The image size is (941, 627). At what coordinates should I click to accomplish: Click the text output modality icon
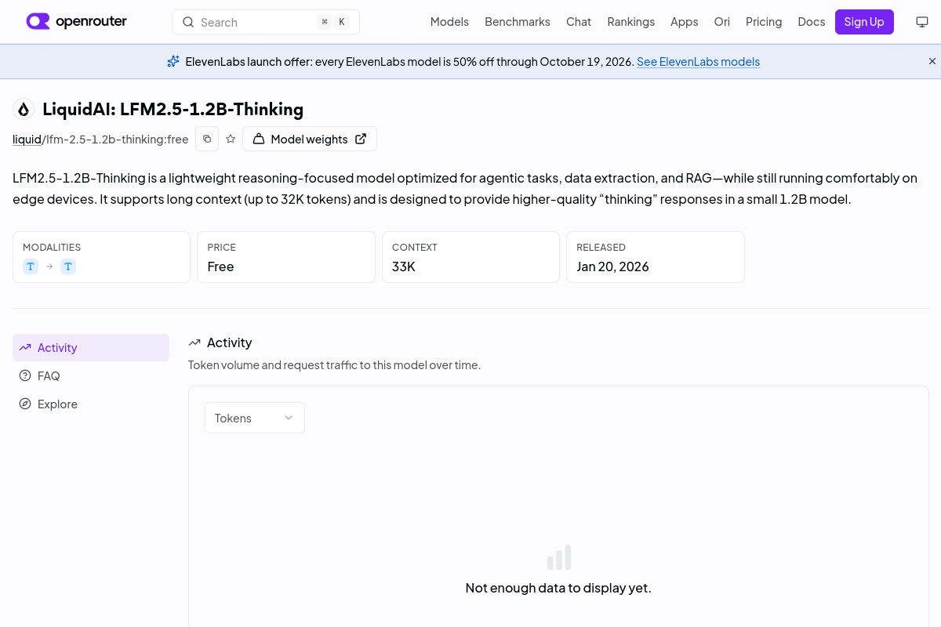(x=68, y=266)
